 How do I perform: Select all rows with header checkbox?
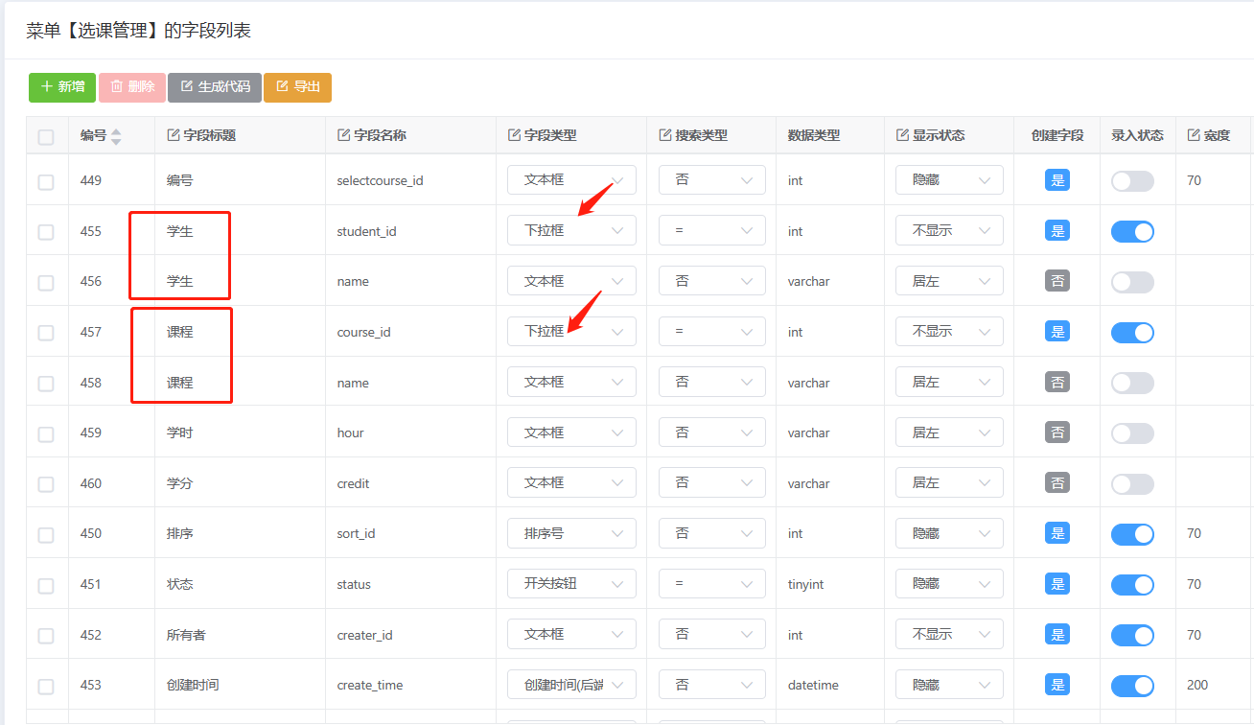pos(46,137)
